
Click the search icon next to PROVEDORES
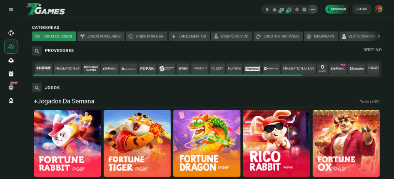(x=37, y=51)
